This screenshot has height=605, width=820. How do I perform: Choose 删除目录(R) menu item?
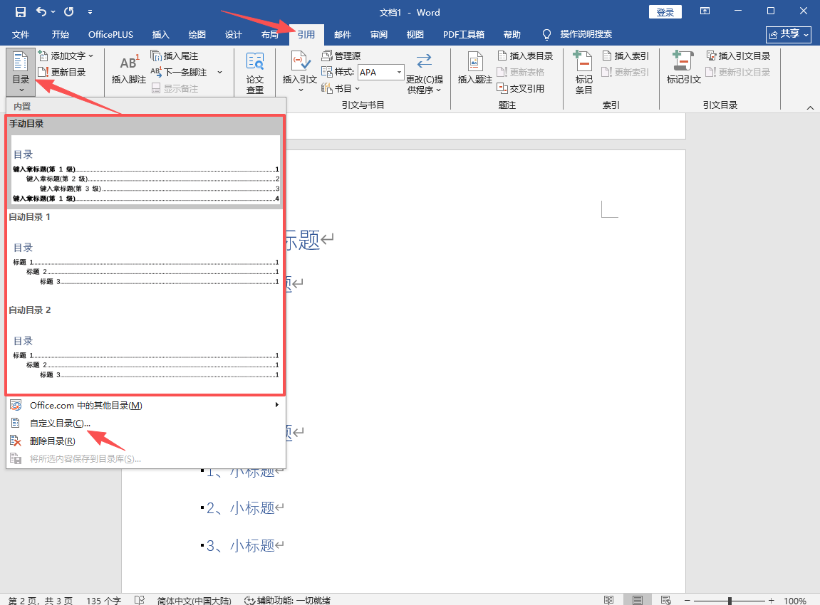coord(146,441)
